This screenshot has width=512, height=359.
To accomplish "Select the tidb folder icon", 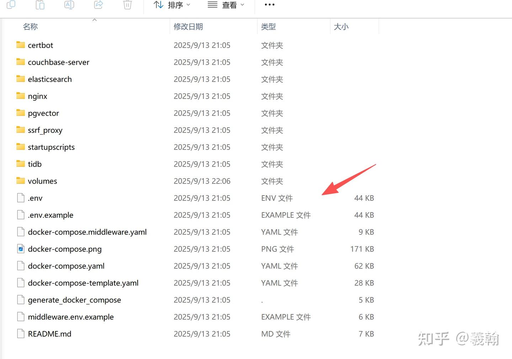I will (21, 164).
